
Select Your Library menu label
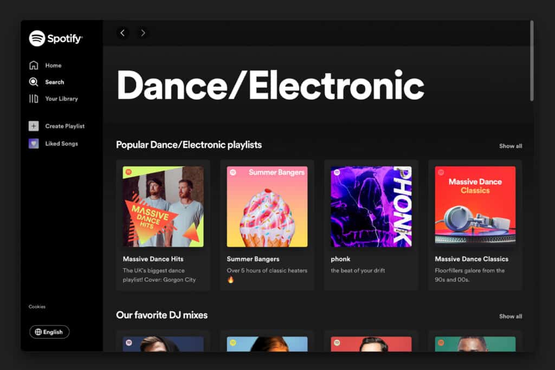pyautogui.click(x=62, y=99)
